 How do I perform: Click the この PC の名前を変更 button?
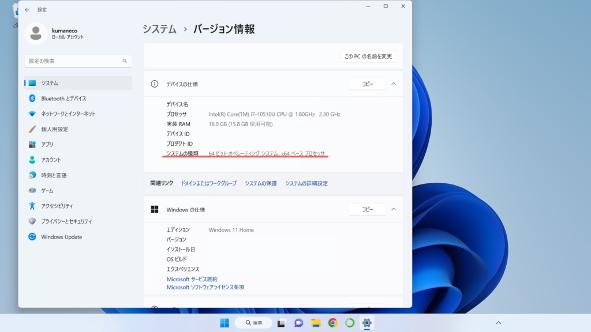point(368,56)
